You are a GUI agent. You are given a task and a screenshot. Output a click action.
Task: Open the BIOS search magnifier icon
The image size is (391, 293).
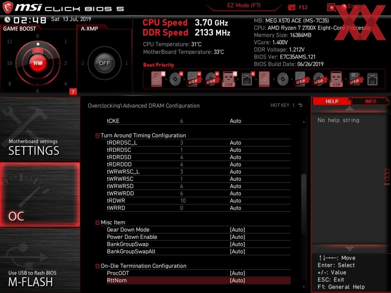[331, 7]
